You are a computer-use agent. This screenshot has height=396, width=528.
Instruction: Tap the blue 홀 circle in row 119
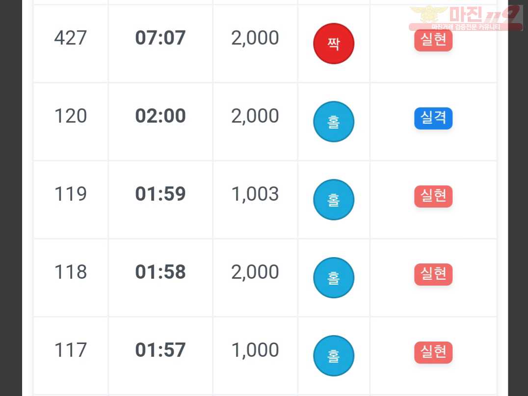(x=333, y=200)
